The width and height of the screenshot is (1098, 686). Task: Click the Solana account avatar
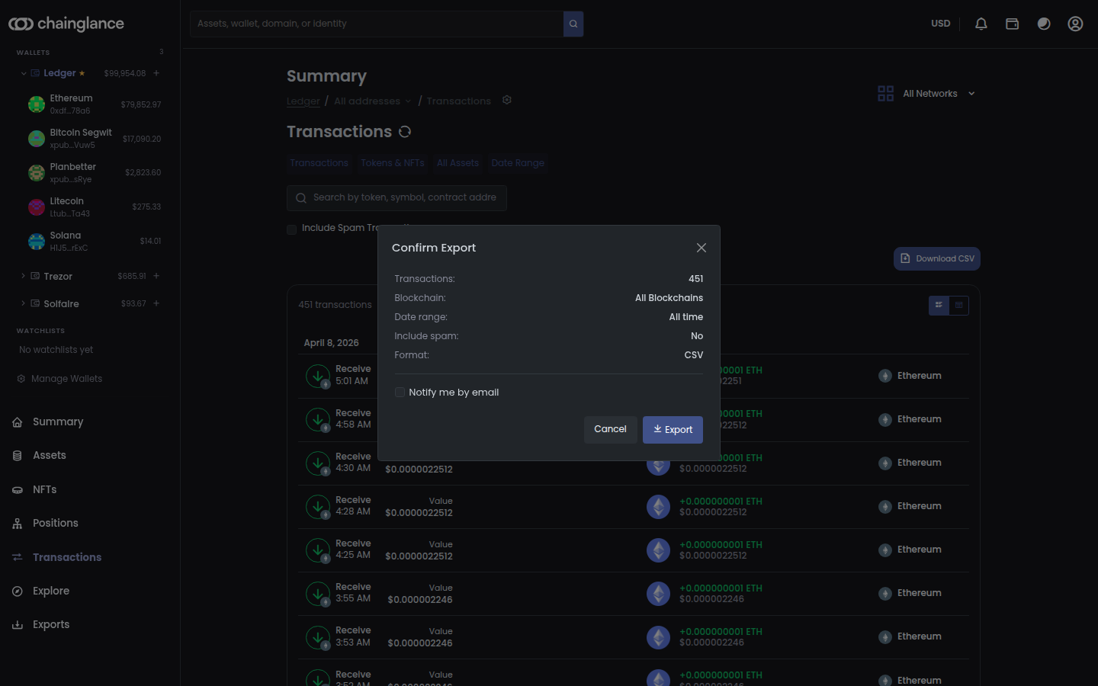37,242
